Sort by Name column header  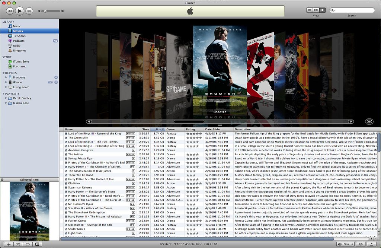(100, 129)
